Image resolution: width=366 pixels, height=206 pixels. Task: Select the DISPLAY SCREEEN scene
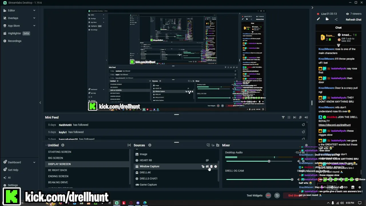click(59, 164)
